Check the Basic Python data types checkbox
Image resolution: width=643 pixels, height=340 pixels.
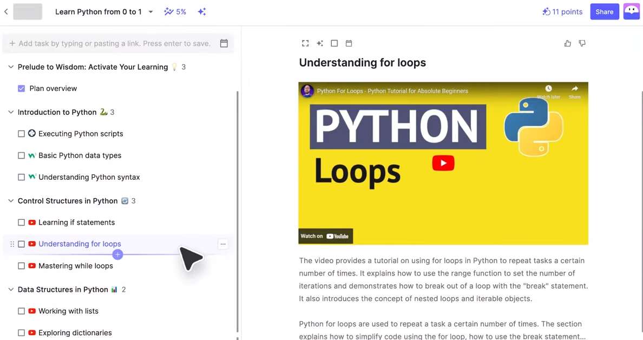pos(21,155)
